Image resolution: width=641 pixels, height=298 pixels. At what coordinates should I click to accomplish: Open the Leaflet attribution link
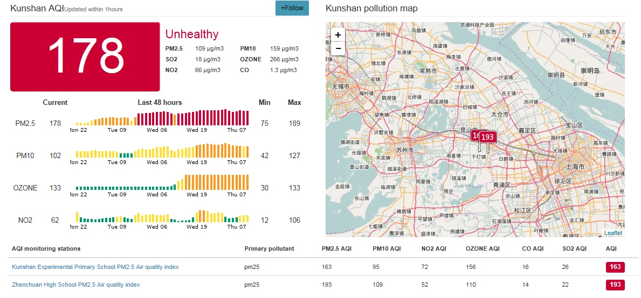[x=613, y=233]
